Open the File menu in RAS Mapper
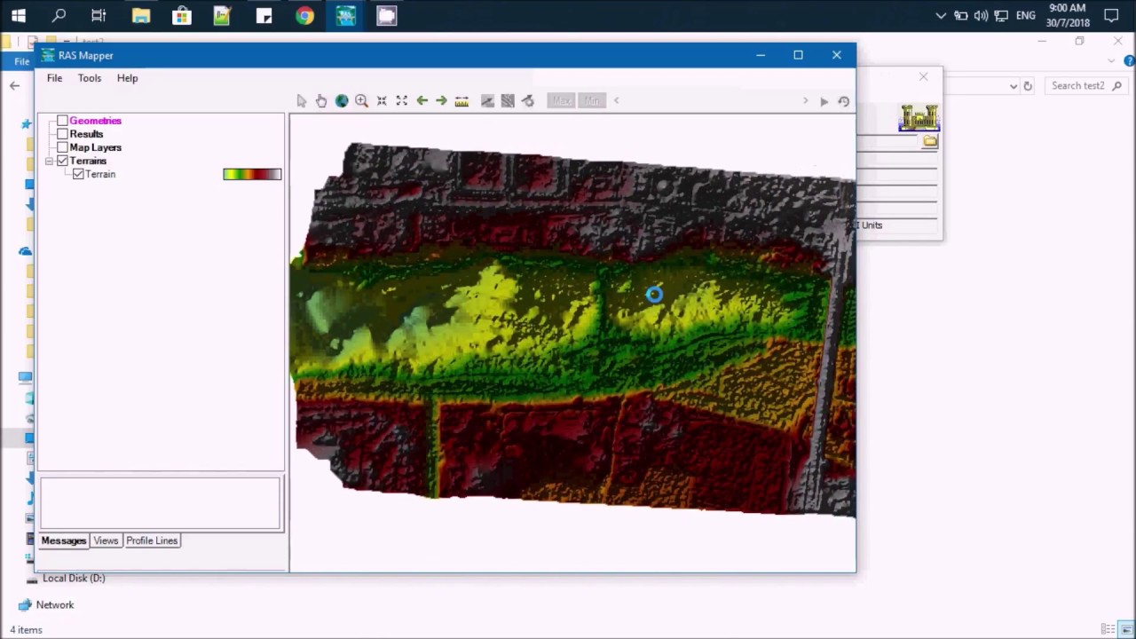The image size is (1136, 639). pos(54,78)
